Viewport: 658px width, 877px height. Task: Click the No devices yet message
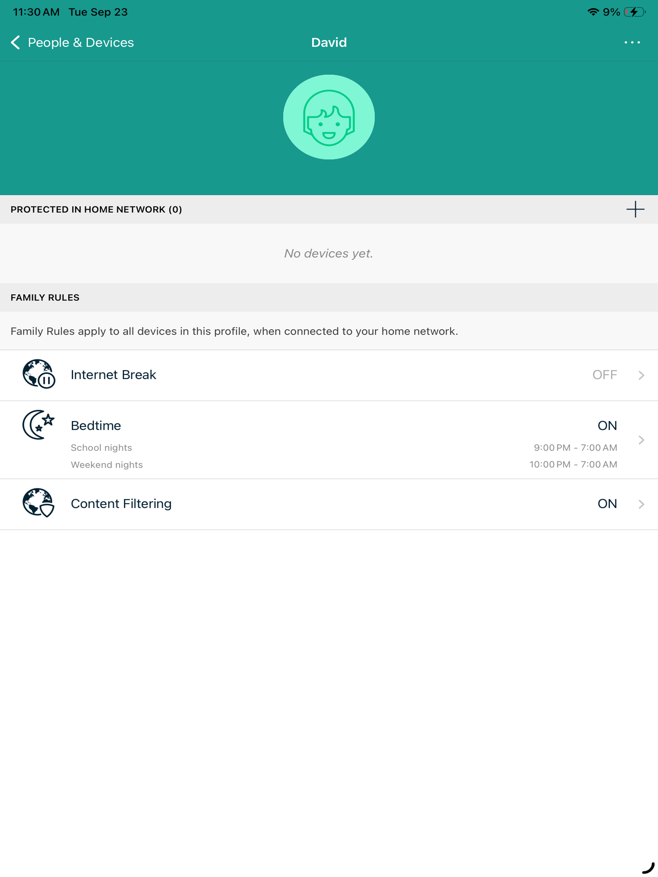pos(329,253)
